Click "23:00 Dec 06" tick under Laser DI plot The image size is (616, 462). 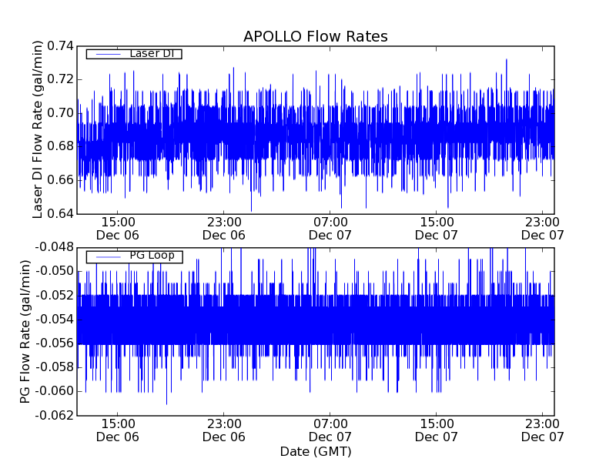224,229
